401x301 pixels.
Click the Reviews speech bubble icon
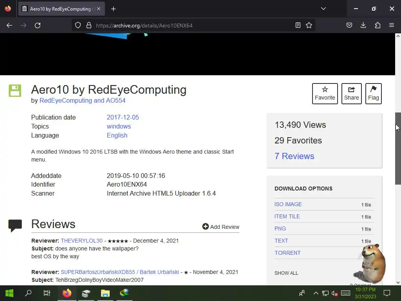15,225
